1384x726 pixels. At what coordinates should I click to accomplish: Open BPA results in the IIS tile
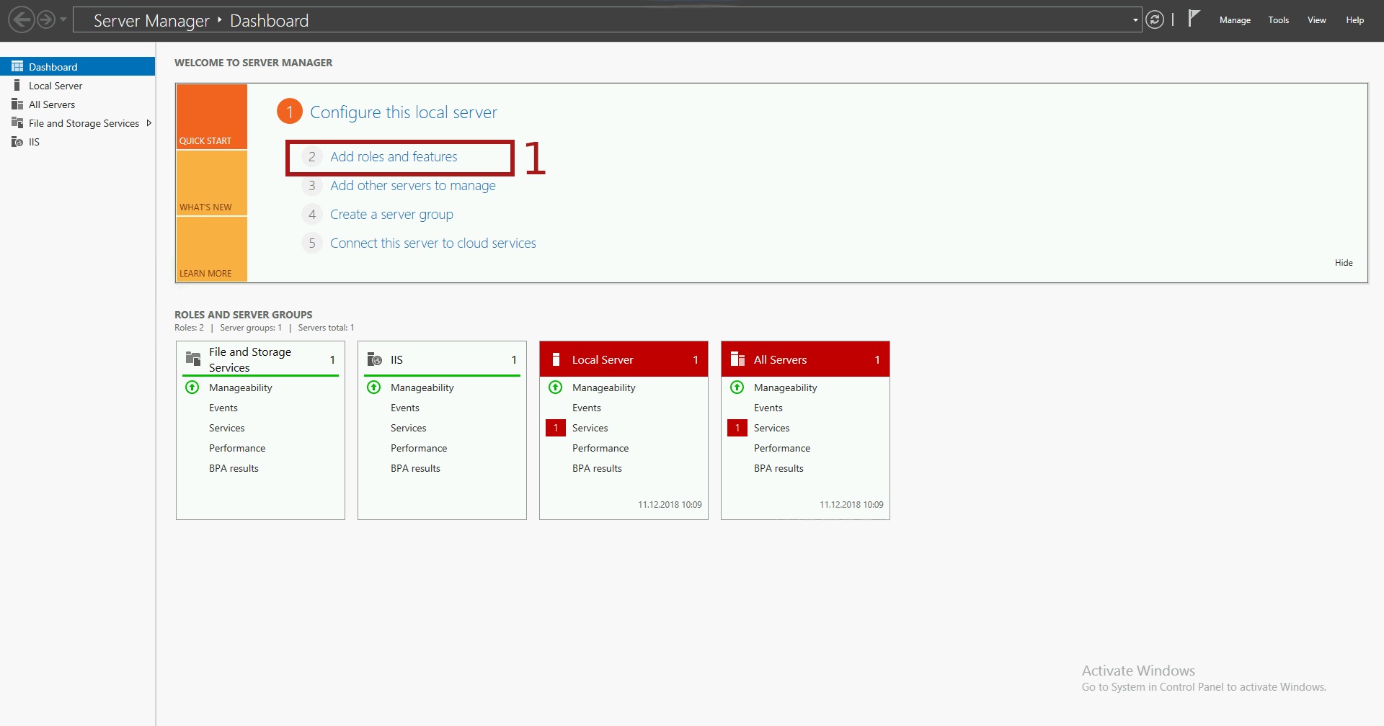pos(415,468)
